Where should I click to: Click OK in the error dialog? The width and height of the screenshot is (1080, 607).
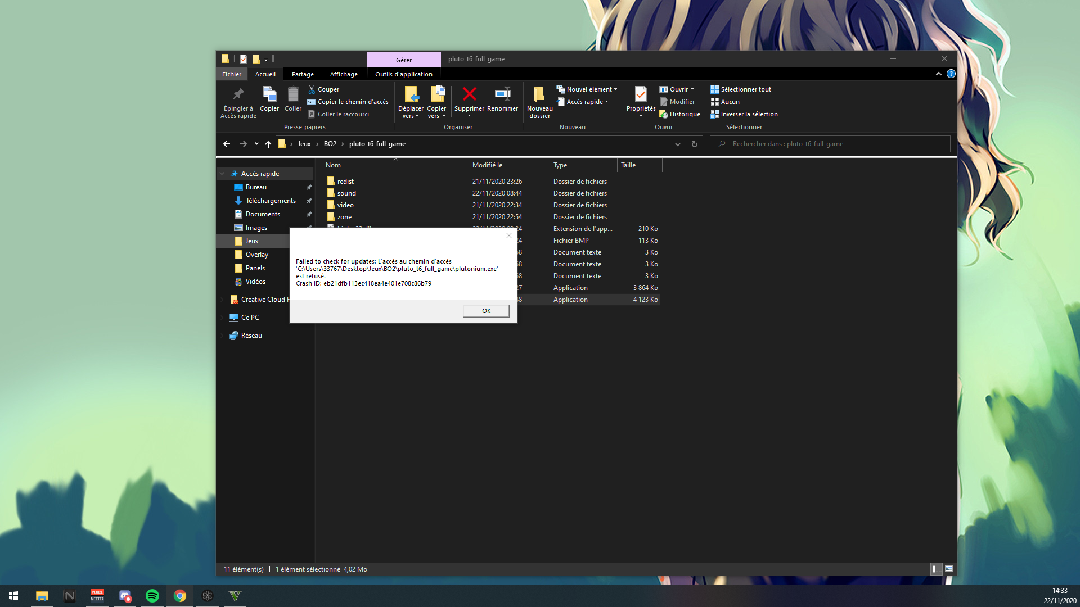(486, 311)
